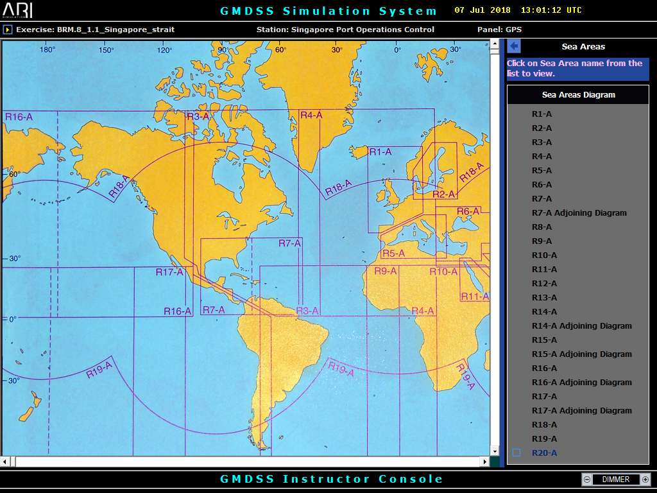This screenshot has height=493, width=657.
Task: Select the highlighted R20-A list entry
Action: (544, 453)
